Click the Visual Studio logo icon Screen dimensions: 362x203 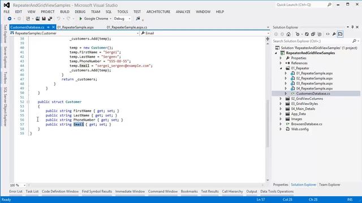(x=7, y=5)
